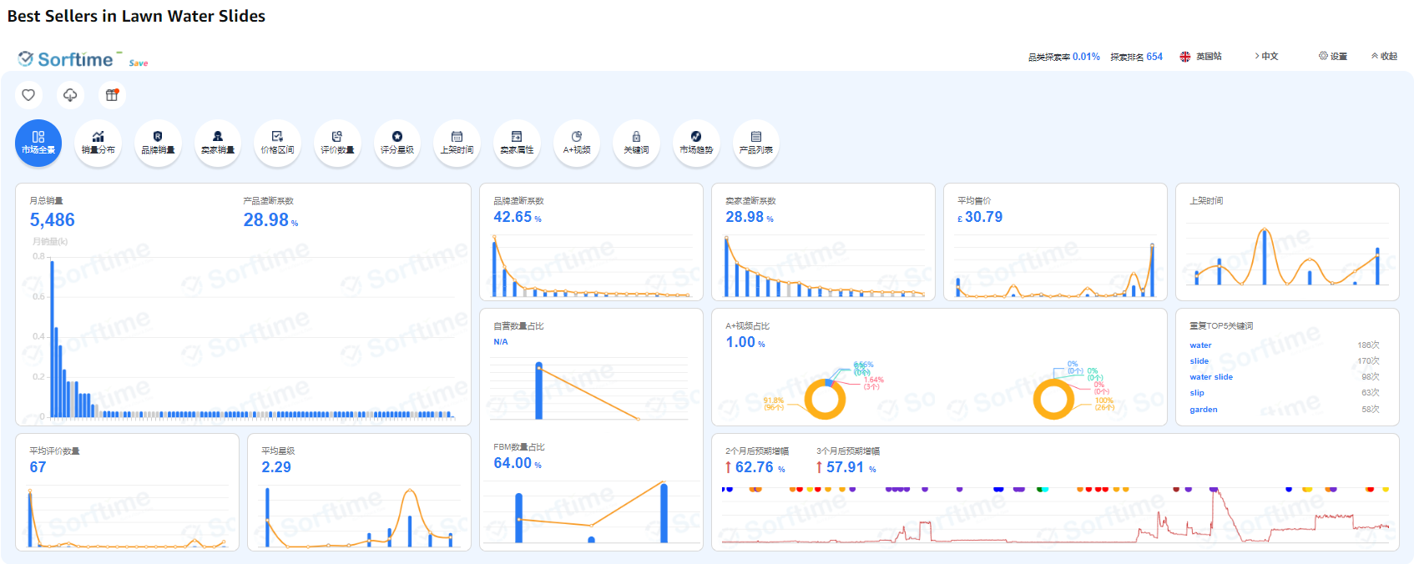Click the 'water slide' keyword link
This screenshot has height=564, width=1419.
(1211, 377)
